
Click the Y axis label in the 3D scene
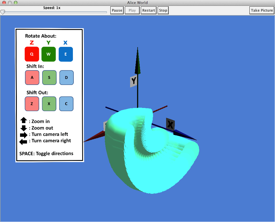pos(134,81)
